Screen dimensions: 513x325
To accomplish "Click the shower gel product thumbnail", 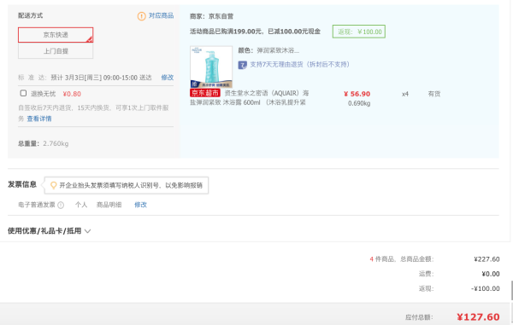I will [x=211, y=67].
